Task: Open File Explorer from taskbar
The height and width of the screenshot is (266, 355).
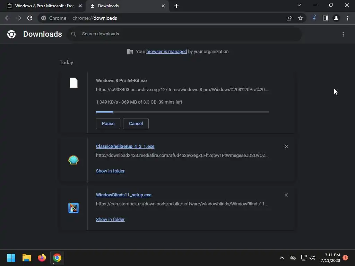Action: click(26, 258)
